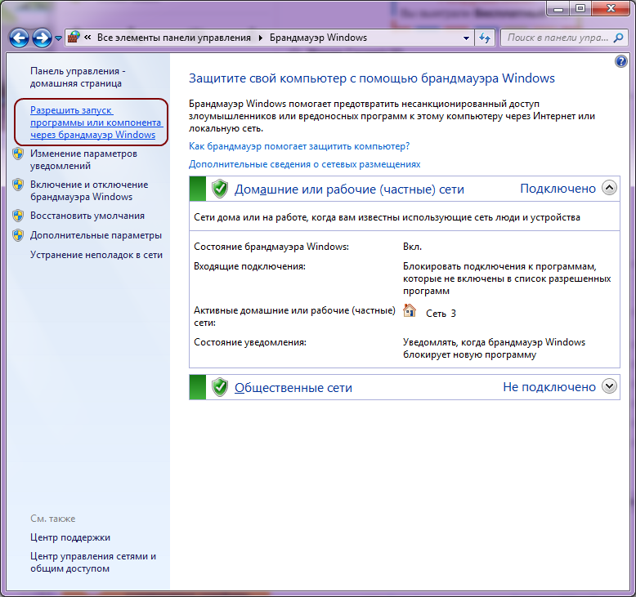
Task: Click 'Подключено' status of private networks
Action: point(558,189)
